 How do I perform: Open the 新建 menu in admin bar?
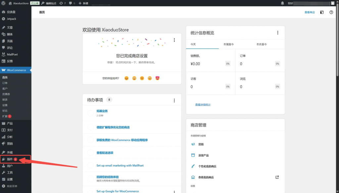tap(83, 3)
